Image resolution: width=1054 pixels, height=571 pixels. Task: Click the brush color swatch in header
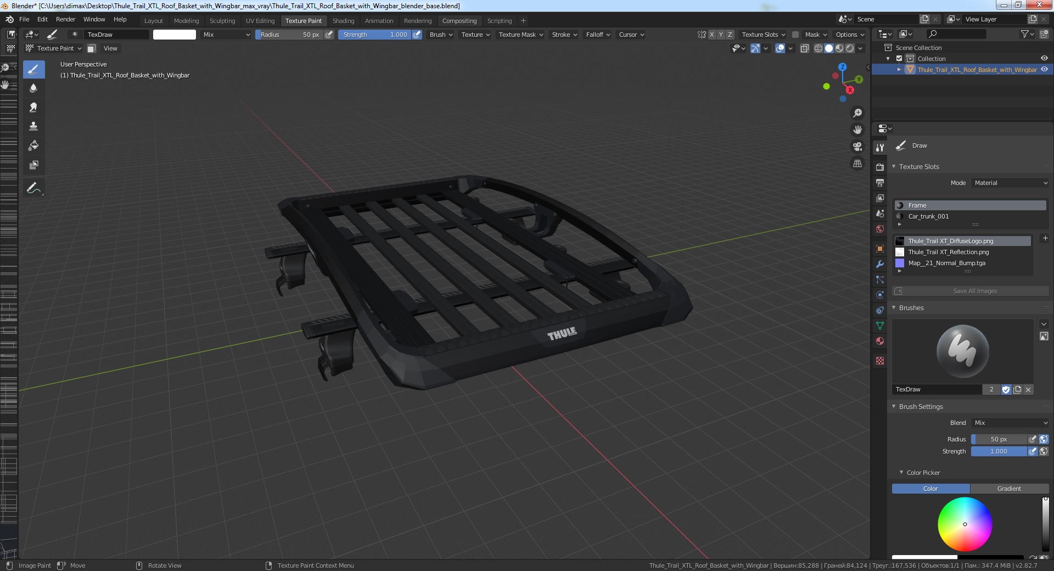click(x=174, y=35)
